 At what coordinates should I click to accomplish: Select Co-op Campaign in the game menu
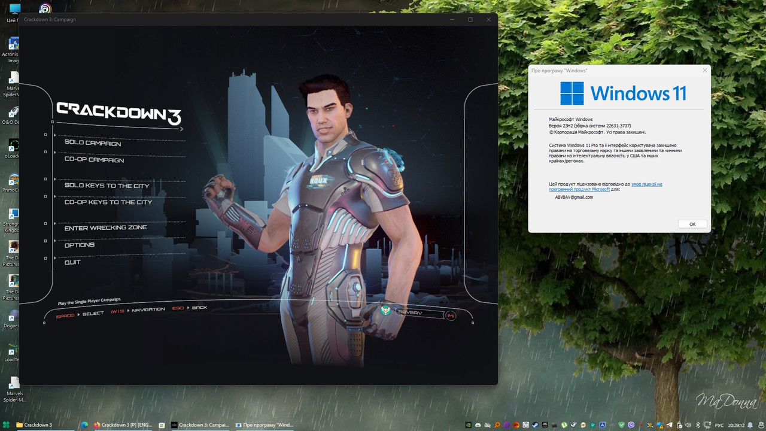click(x=94, y=160)
